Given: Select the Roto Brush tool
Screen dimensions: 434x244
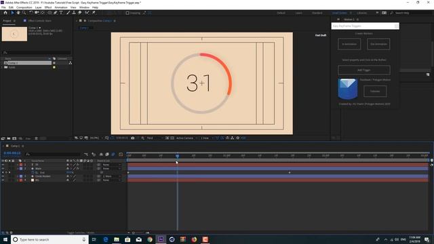Looking at the screenshot, I should point(87,13).
